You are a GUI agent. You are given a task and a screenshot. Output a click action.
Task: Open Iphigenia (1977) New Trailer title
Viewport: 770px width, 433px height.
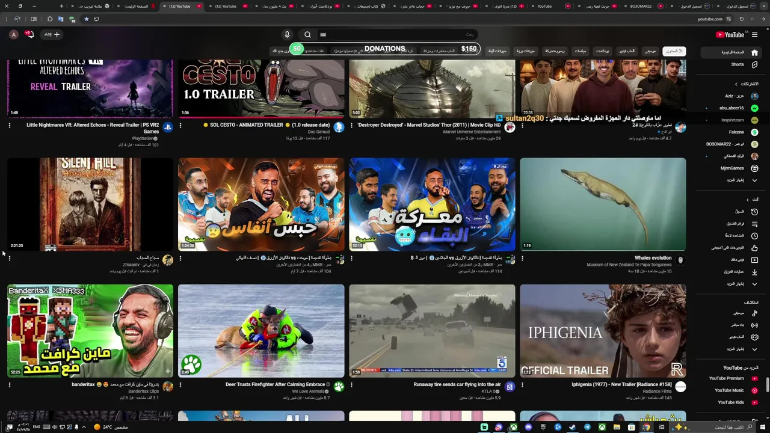[x=621, y=384]
